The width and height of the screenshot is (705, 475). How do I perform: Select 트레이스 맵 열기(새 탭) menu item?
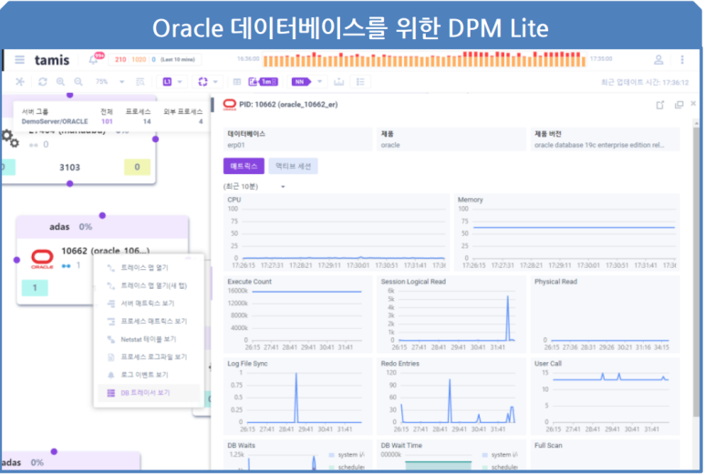149,285
